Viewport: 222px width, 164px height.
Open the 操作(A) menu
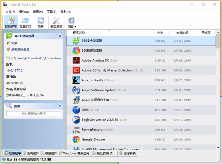tap(24, 12)
